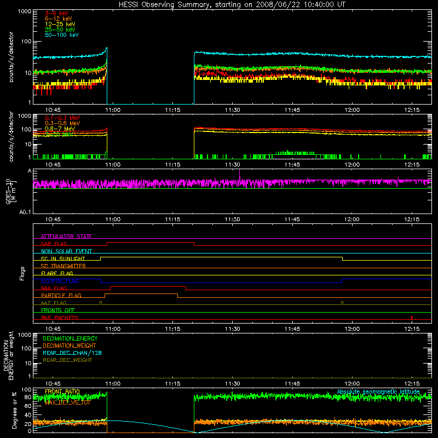The height and width of the screenshot is (438, 438).
Task: Click the 12:00 tick label below GOES-10 panel
Action: click(352, 220)
